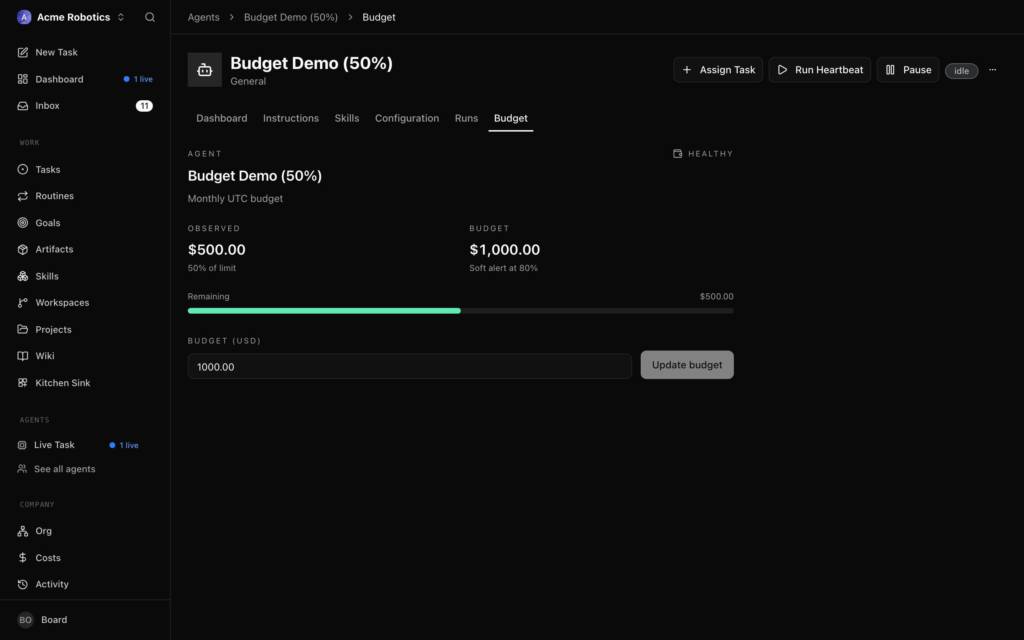Click the Inbox tray icon
Viewport: 1024px width, 640px height.
pos(23,106)
